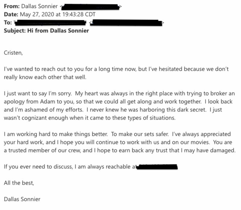Click the redacted phone number after "reachable at"
Viewport: 241px width, 210px height.
click(157, 166)
